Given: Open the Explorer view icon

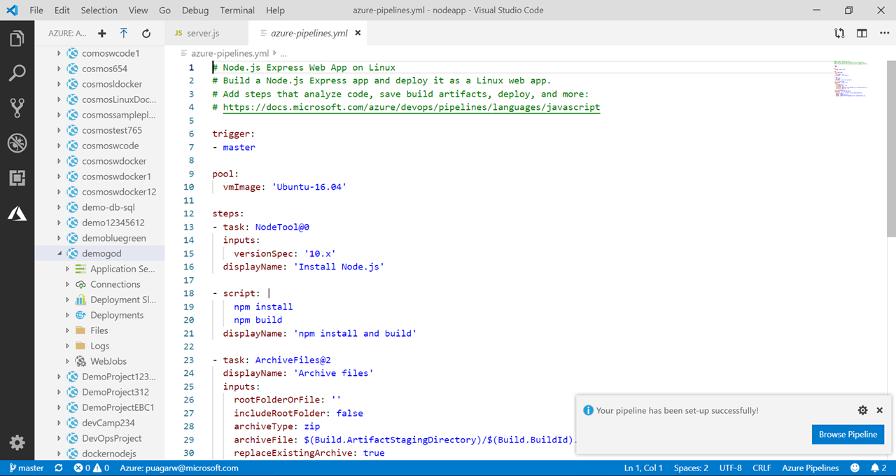Looking at the screenshot, I should (17, 38).
